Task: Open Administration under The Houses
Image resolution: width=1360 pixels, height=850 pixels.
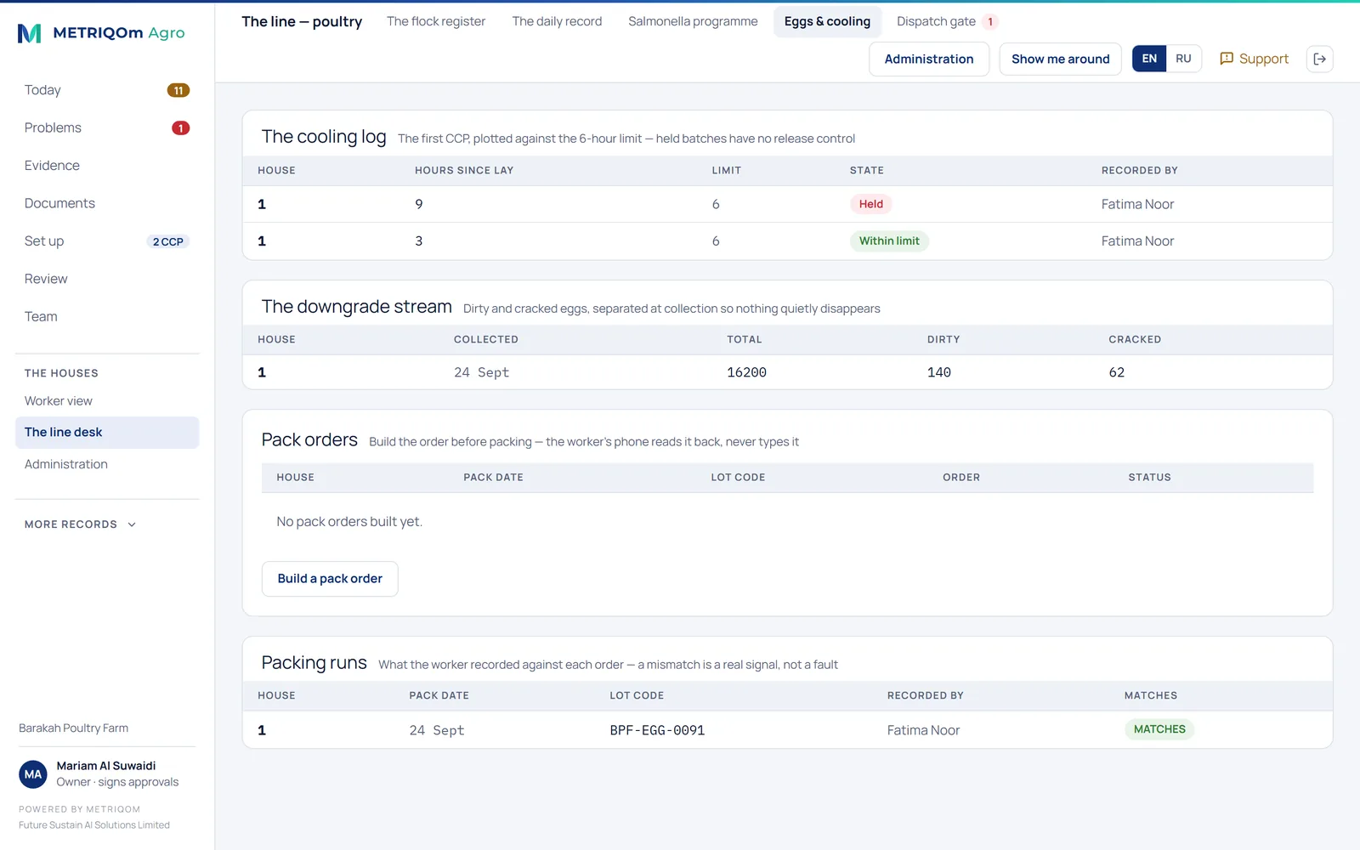Action: [x=107, y=464]
